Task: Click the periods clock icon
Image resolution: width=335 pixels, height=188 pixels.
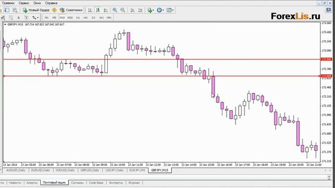Action: pyautogui.click(x=159, y=10)
